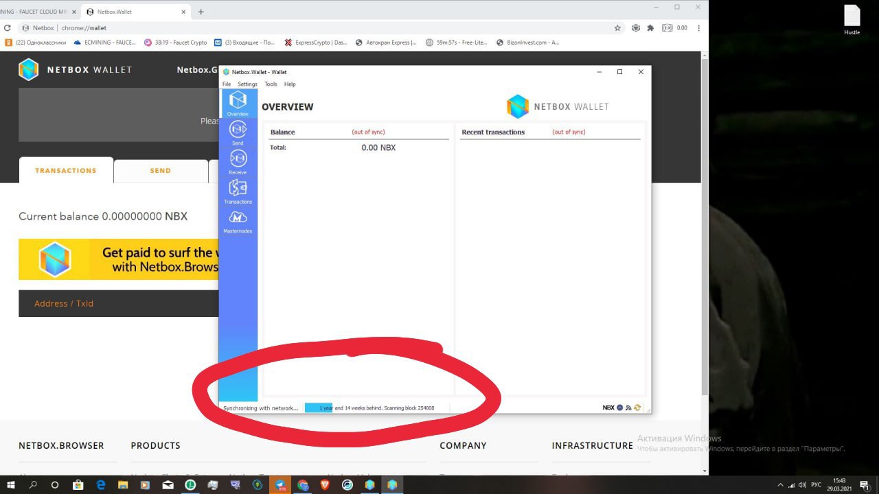The height and width of the screenshot is (494, 879).
Task: Open the Masternodes page in wallet sidebar
Action: pos(238,221)
